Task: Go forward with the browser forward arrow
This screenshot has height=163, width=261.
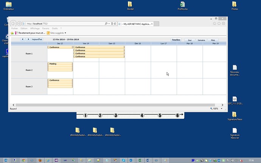Action: 19,24
